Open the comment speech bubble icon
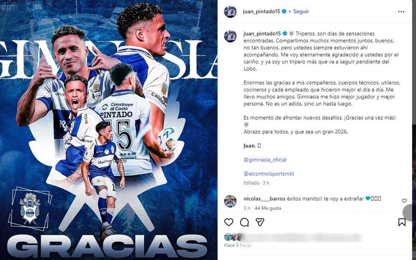416x260 pixels. 244,222
